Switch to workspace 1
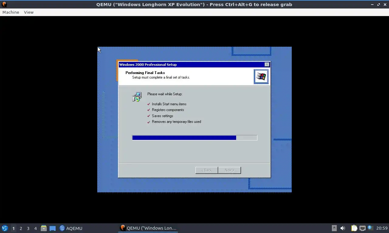 13,228
